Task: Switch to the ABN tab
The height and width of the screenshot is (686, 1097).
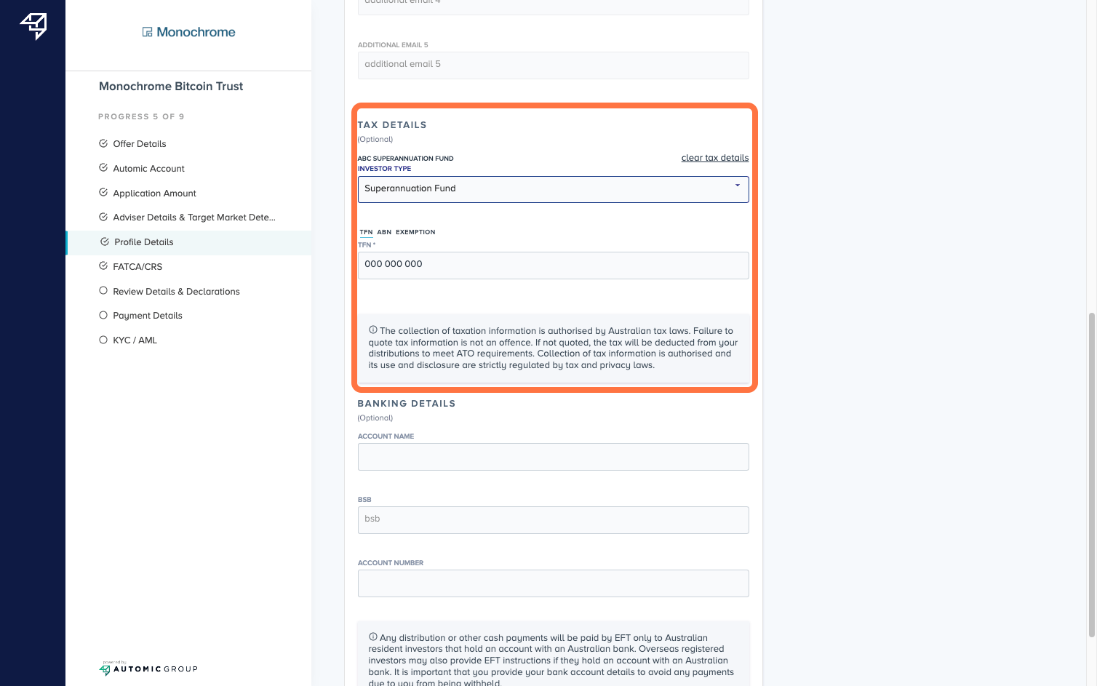Action: pyautogui.click(x=384, y=232)
